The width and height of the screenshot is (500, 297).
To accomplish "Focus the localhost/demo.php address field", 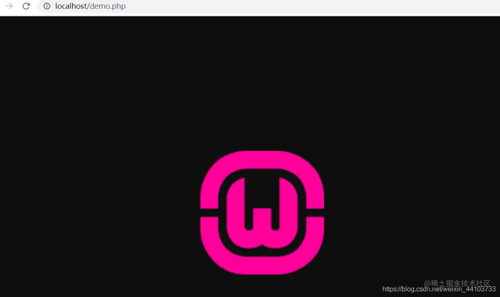I will [269, 6].
